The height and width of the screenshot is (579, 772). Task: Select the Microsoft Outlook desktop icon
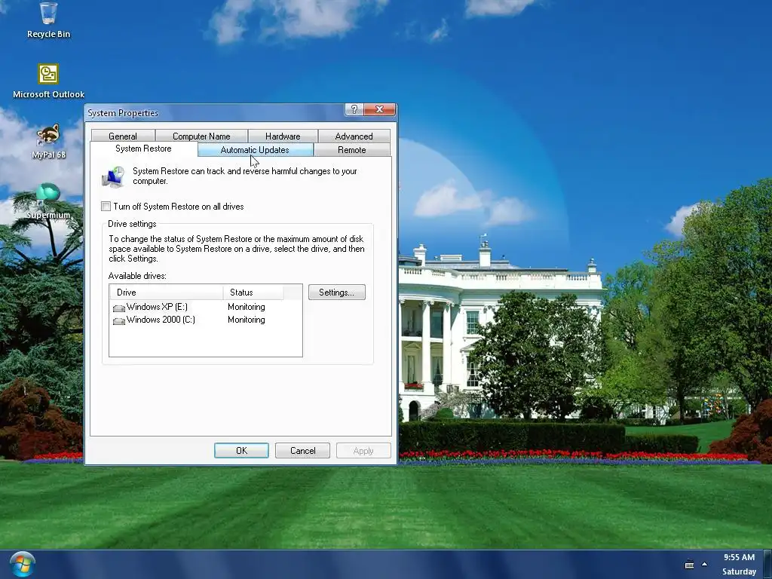pos(48,81)
